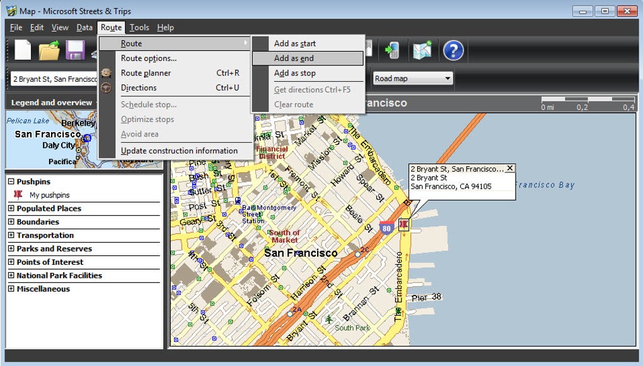Click the map with green plus icon

(x=422, y=50)
